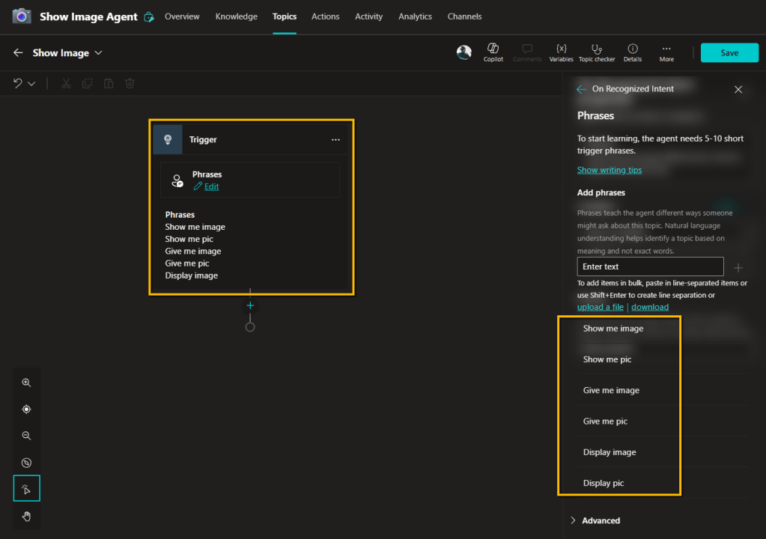This screenshot has height=539, width=766.
Task: Click the Enter text phrase field
Action: click(650, 267)
